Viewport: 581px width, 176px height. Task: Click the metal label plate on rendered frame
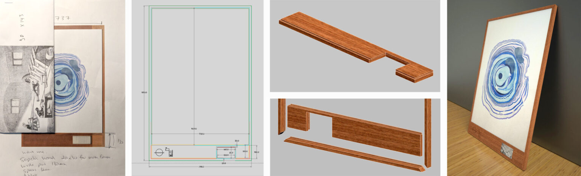(x=506, y=151)
